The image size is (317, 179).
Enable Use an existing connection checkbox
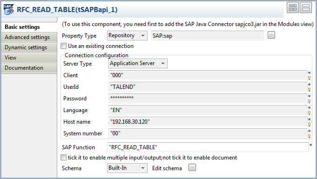[63, 46]
